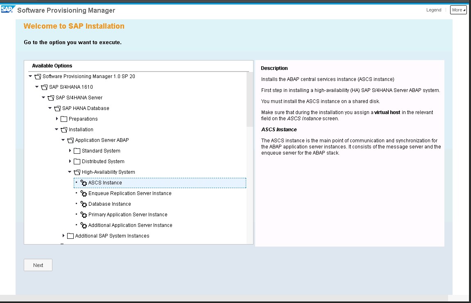
Task: Click Software Provisioning Manager header title
Action: 66,10
